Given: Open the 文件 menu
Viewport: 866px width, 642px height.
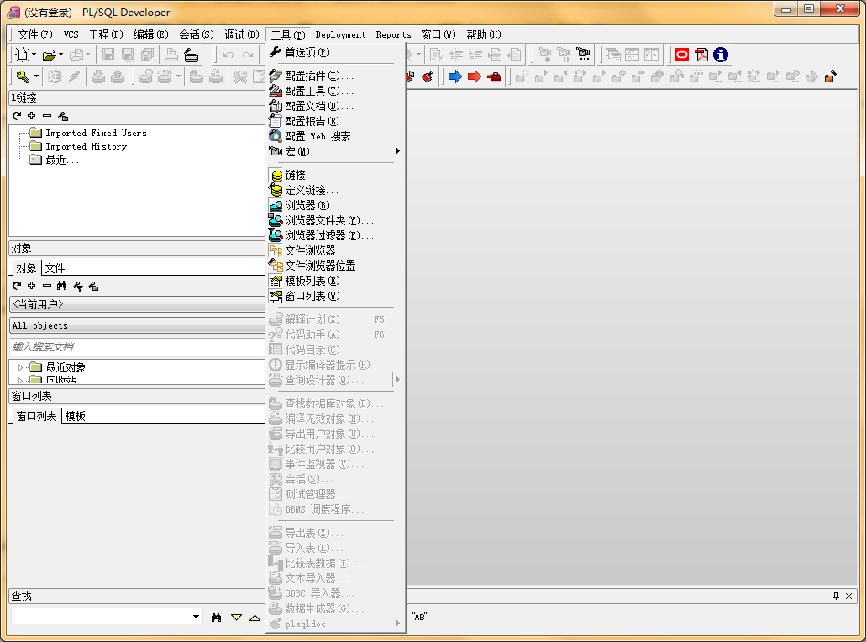Looking at the screenshot, I should pyautogui.click(x=34, y=34).
